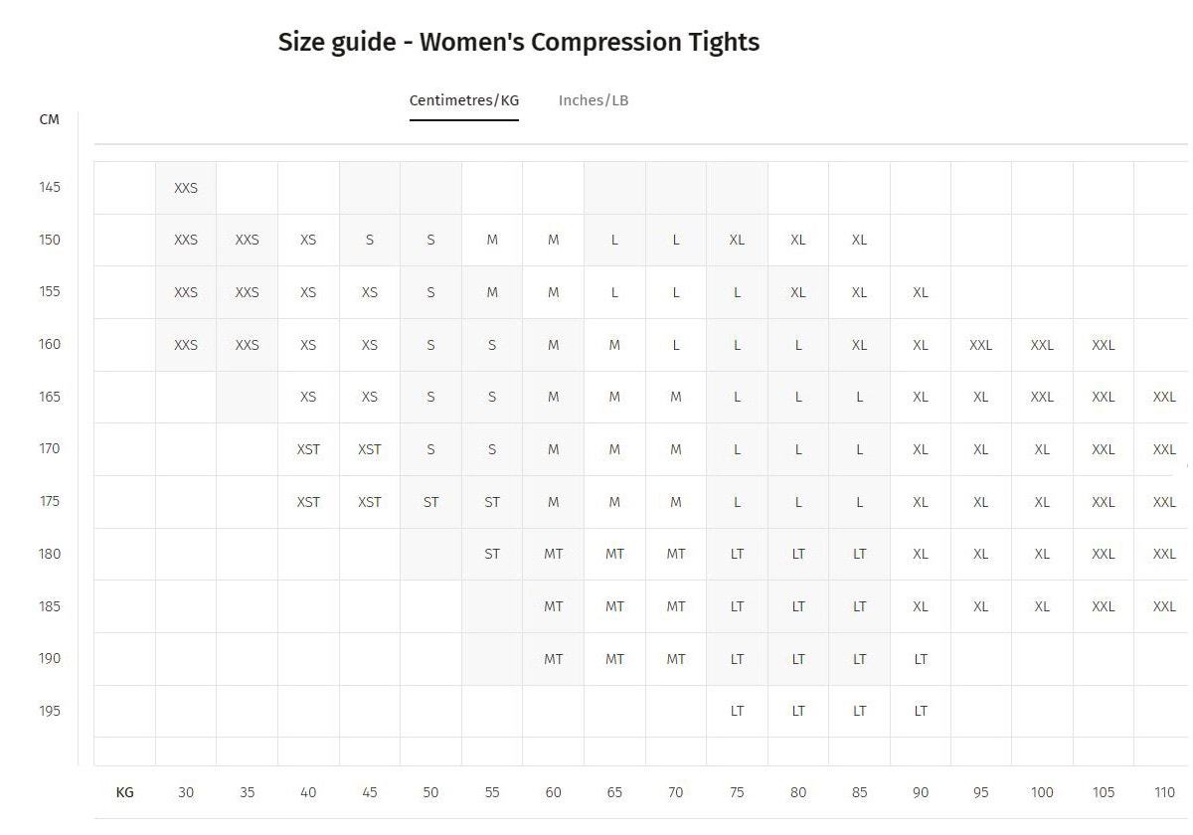Select the Centimetres/KG tab
This screenshot has height=835, width=1193.
pos(464,100)
